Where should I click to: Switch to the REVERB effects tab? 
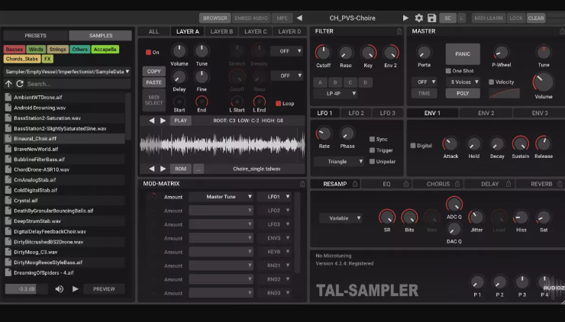pyautogui.click(x=541, y=184)
